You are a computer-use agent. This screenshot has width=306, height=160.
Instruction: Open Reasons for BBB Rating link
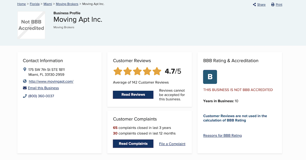[222, 135]
